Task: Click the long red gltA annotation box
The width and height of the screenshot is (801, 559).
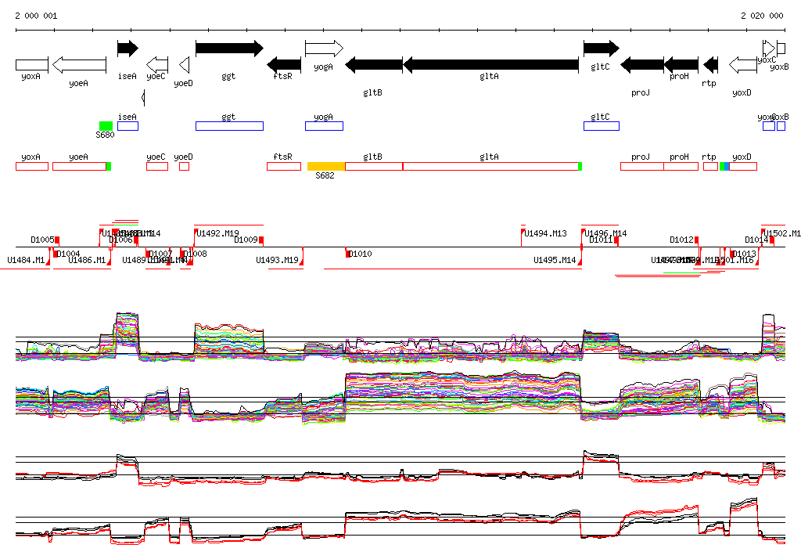Action: (490, 166)
